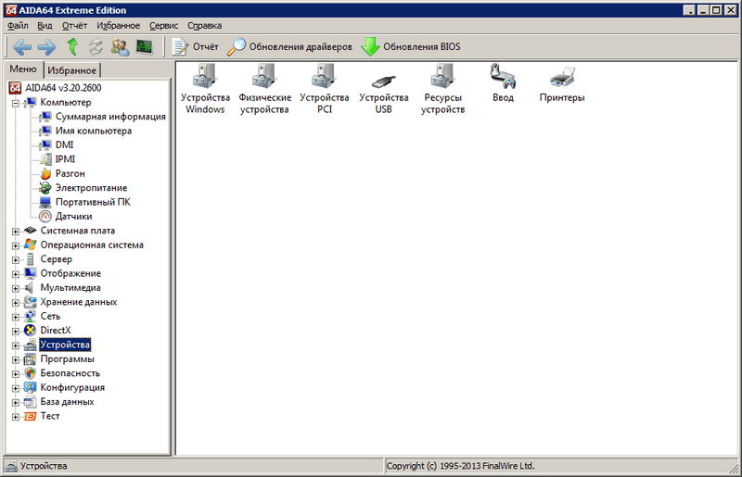Click the Обновления BIOS button

tap(410, 46)
